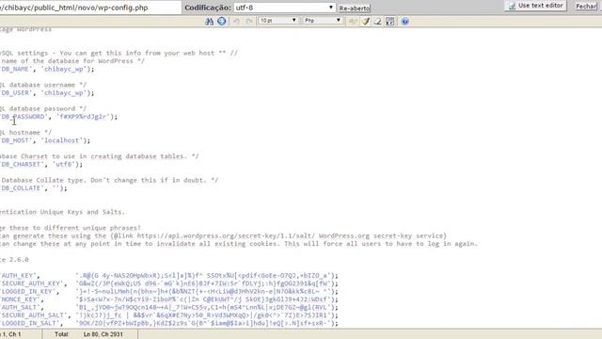Screen dimensions: 602x339
Task: Click the 'LOGGED_IN_KEY' constant text
Action: (27, 291)
